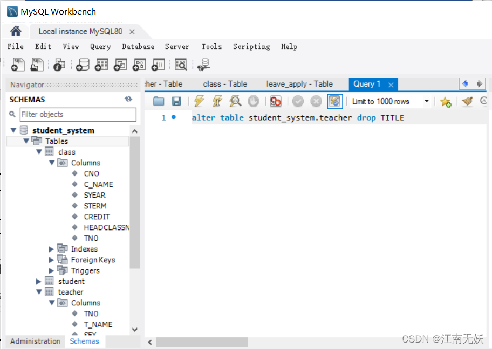Open the Edit menu

(43, 46)
